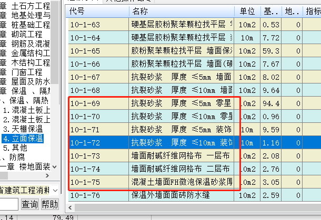The width and height of the screenshot is (321, 220).
Task: Click the 代号 column header
Action: tap(98, 11)
